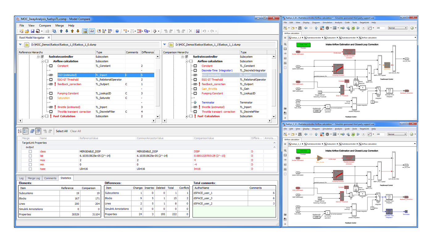Click Clear All in properties toolbar

[76, 131]
